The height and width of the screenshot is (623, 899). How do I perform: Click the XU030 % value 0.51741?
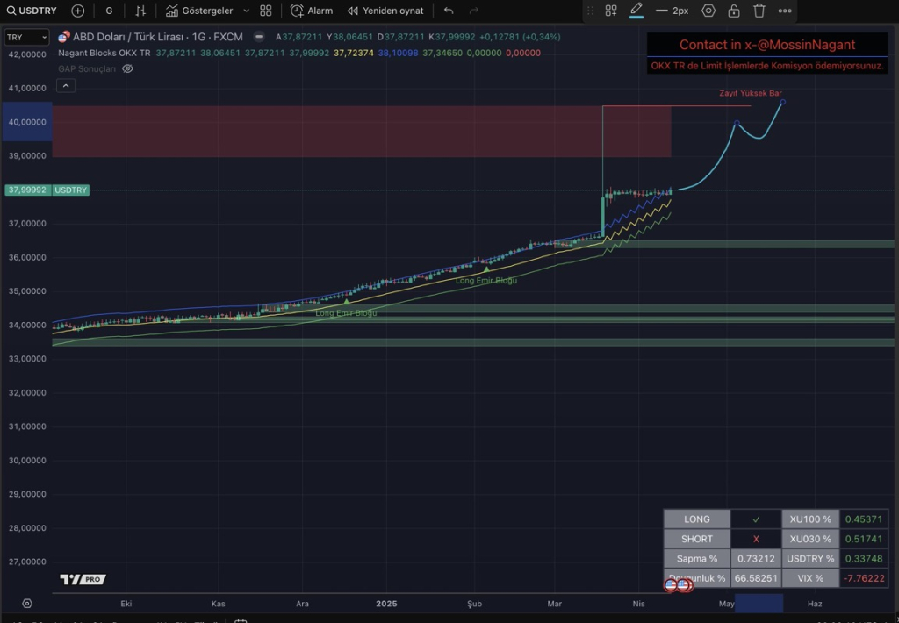click(864, 539)
